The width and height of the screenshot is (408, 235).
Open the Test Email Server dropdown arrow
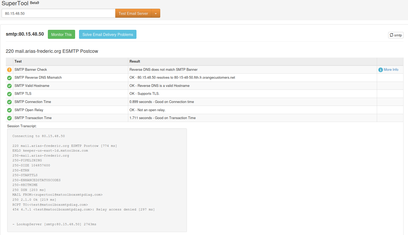tap(156, 13)
